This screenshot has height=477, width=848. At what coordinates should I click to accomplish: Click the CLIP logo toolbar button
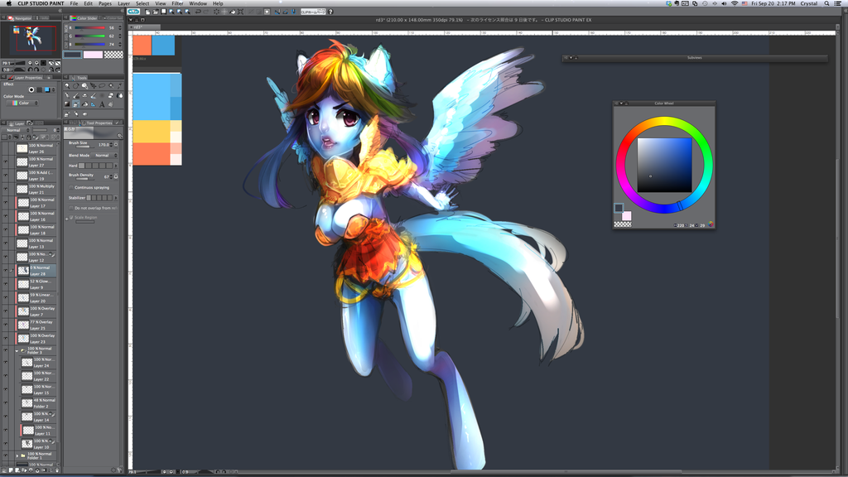click(x=133, y=12)
